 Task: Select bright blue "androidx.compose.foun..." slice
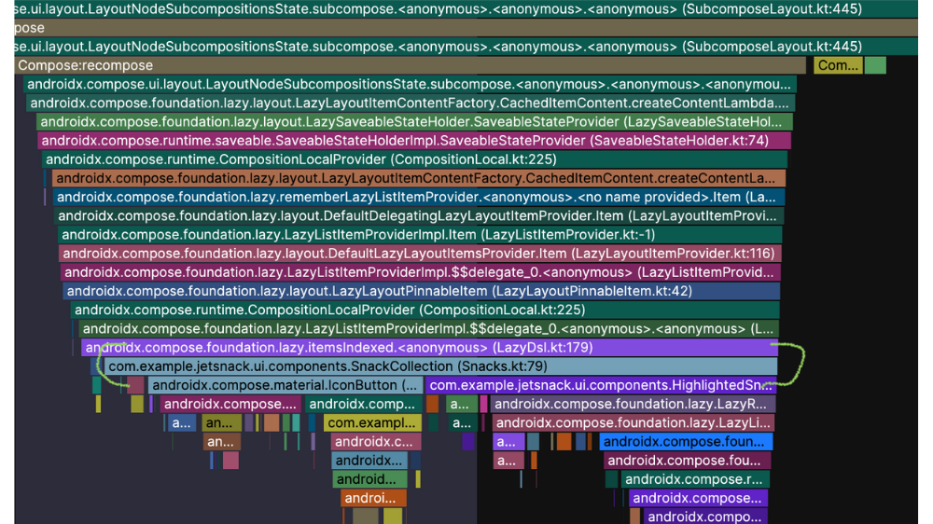pyautogui.click(x=686, y=442)
